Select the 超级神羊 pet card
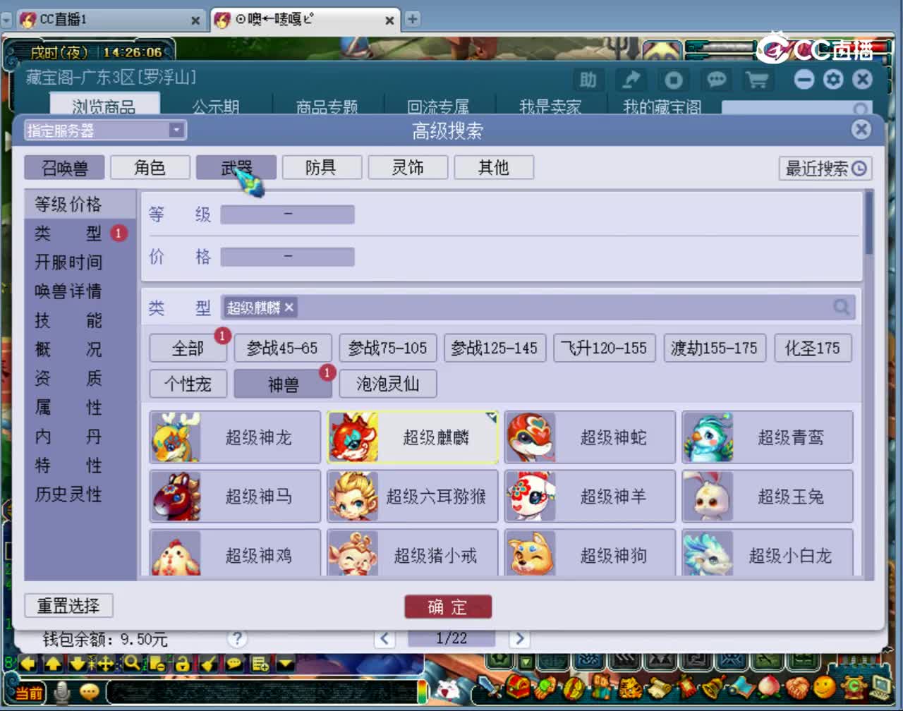This screenshot has width=903, height=711. point(590,497)
